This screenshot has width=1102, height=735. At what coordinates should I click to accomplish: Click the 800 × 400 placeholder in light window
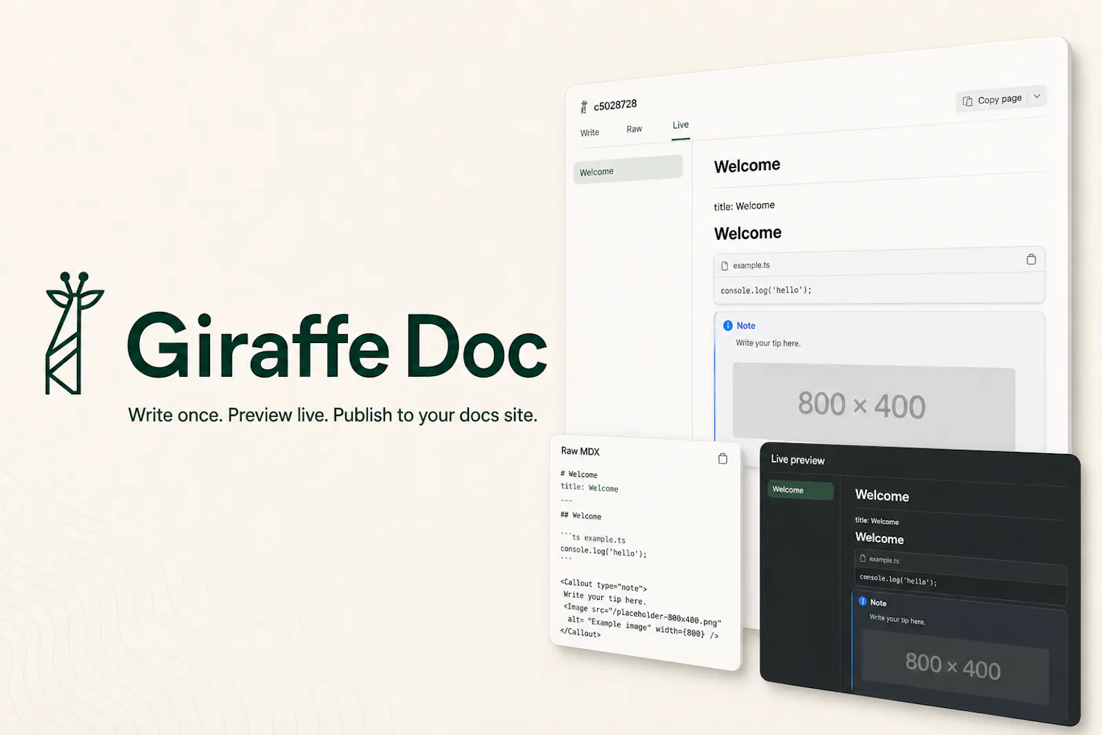[x=873, y=404]
